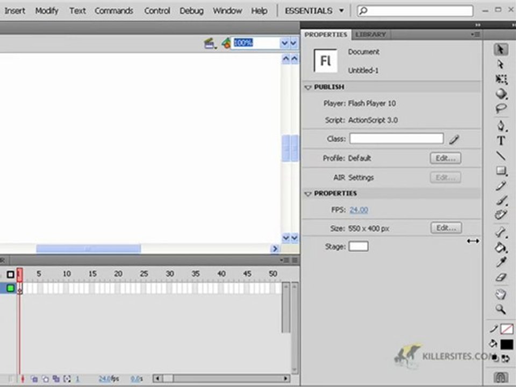Viewport: 516px width, 387px height.
Task: Switch to the LIBRARY tab
Action: click(x=370, y=34)
